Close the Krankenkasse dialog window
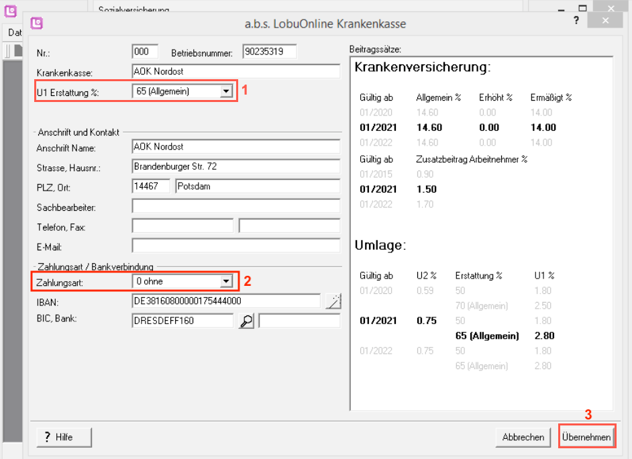Image resolution: width=632 pixels, height=459 pixels. [606, 21]
